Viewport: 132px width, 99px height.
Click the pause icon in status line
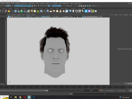(94, 6)
